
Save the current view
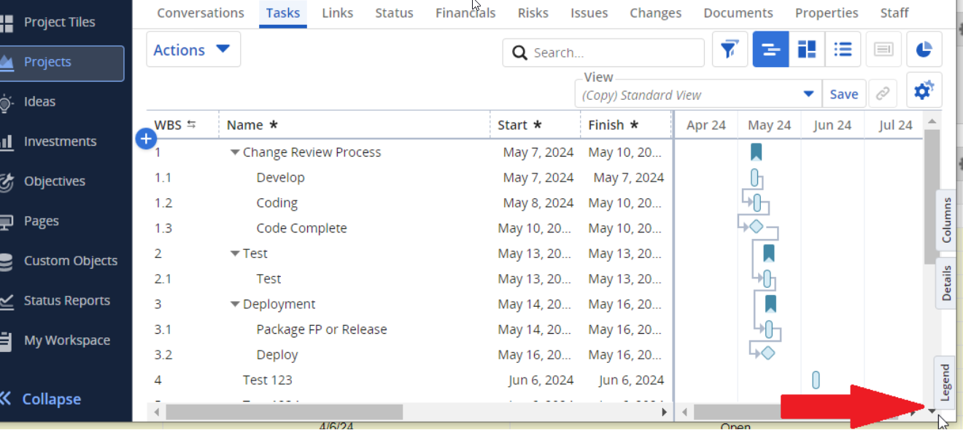(843, 94)
